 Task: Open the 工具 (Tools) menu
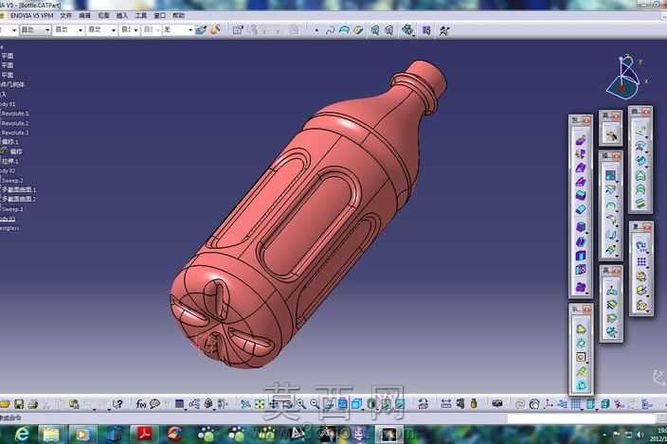141,16
